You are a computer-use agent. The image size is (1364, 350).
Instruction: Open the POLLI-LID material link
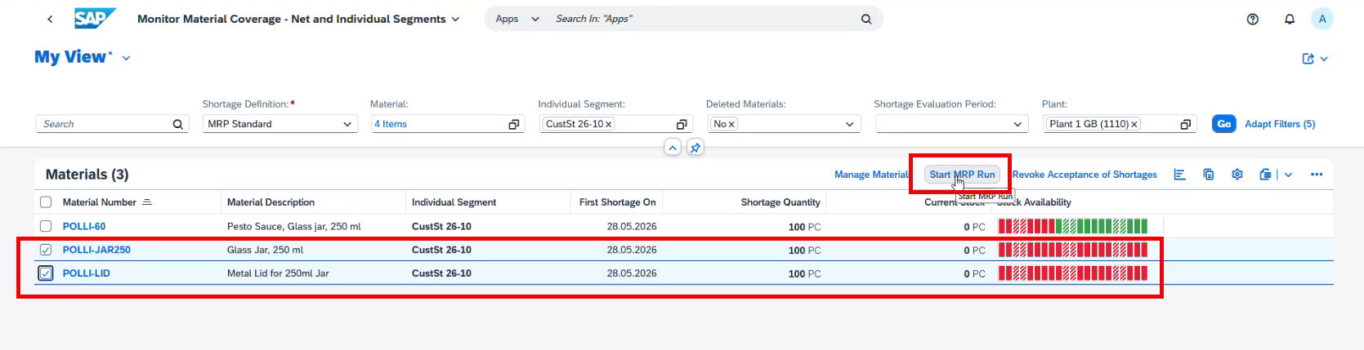87,273
